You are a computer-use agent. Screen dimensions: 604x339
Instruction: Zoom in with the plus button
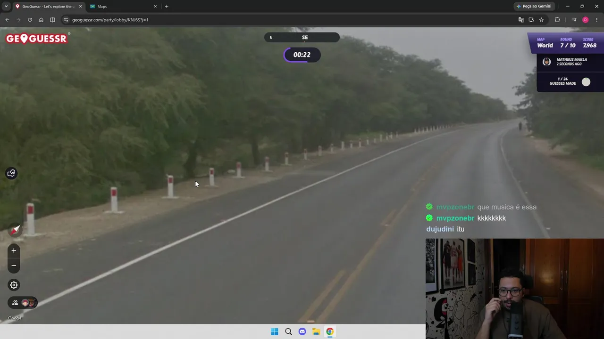(14, 250)
